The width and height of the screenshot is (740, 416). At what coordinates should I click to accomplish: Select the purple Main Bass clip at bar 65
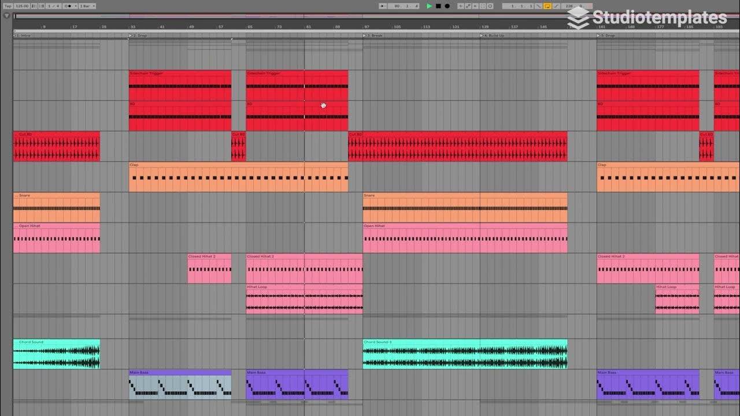click(x=297, y=384)
